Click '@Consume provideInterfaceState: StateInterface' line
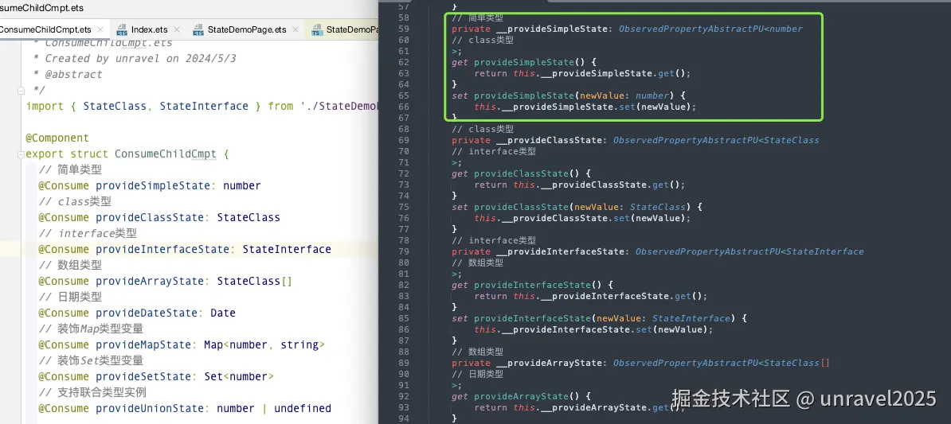 (185, 249)
